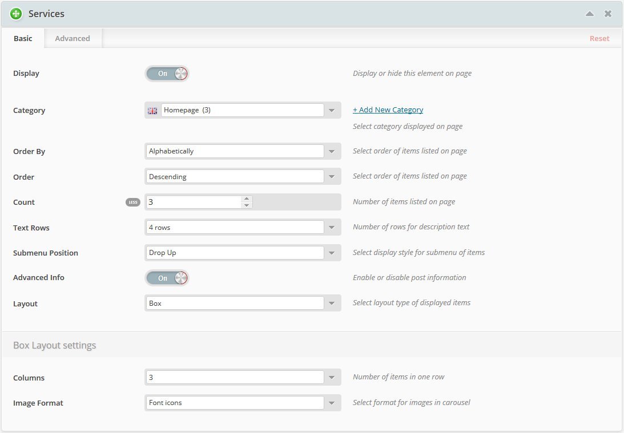Click the Reset link
624x433 pixels.
[599, 39]
